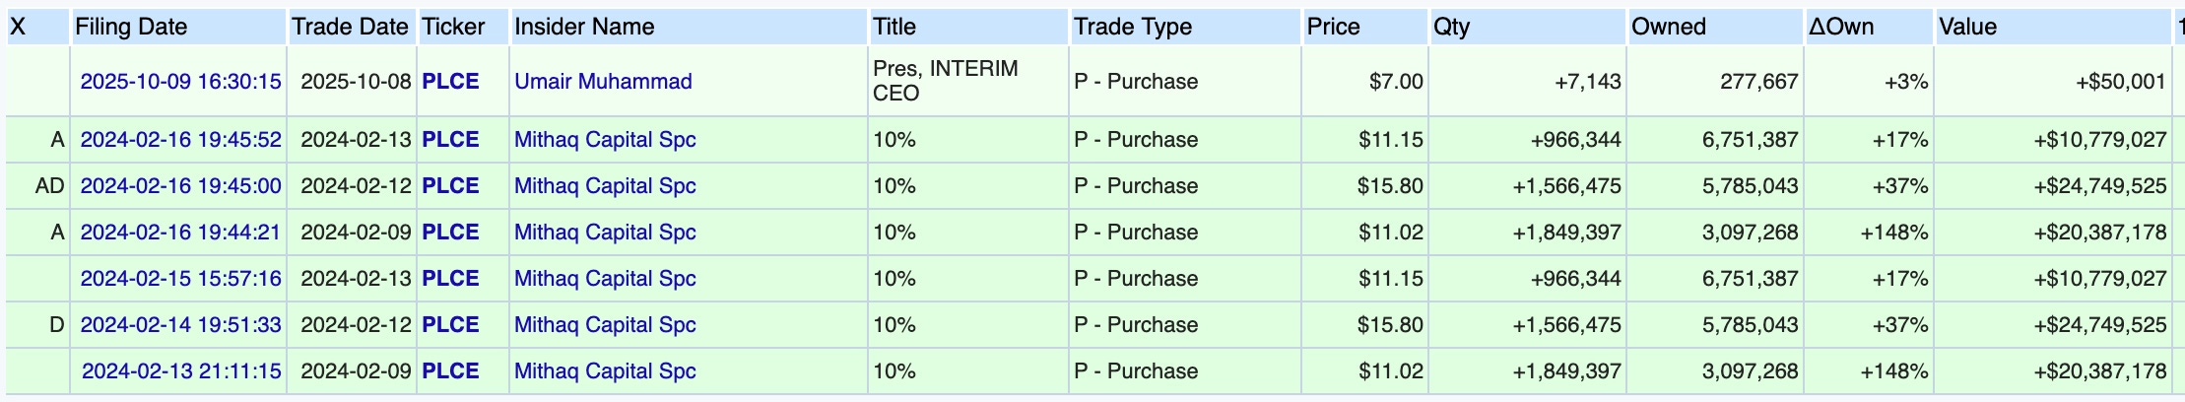Image resolution: width=2185 pixels, height=402 pixels.
Task: Click PLCE ticker in the first row
Action: (x=450, y=81)
